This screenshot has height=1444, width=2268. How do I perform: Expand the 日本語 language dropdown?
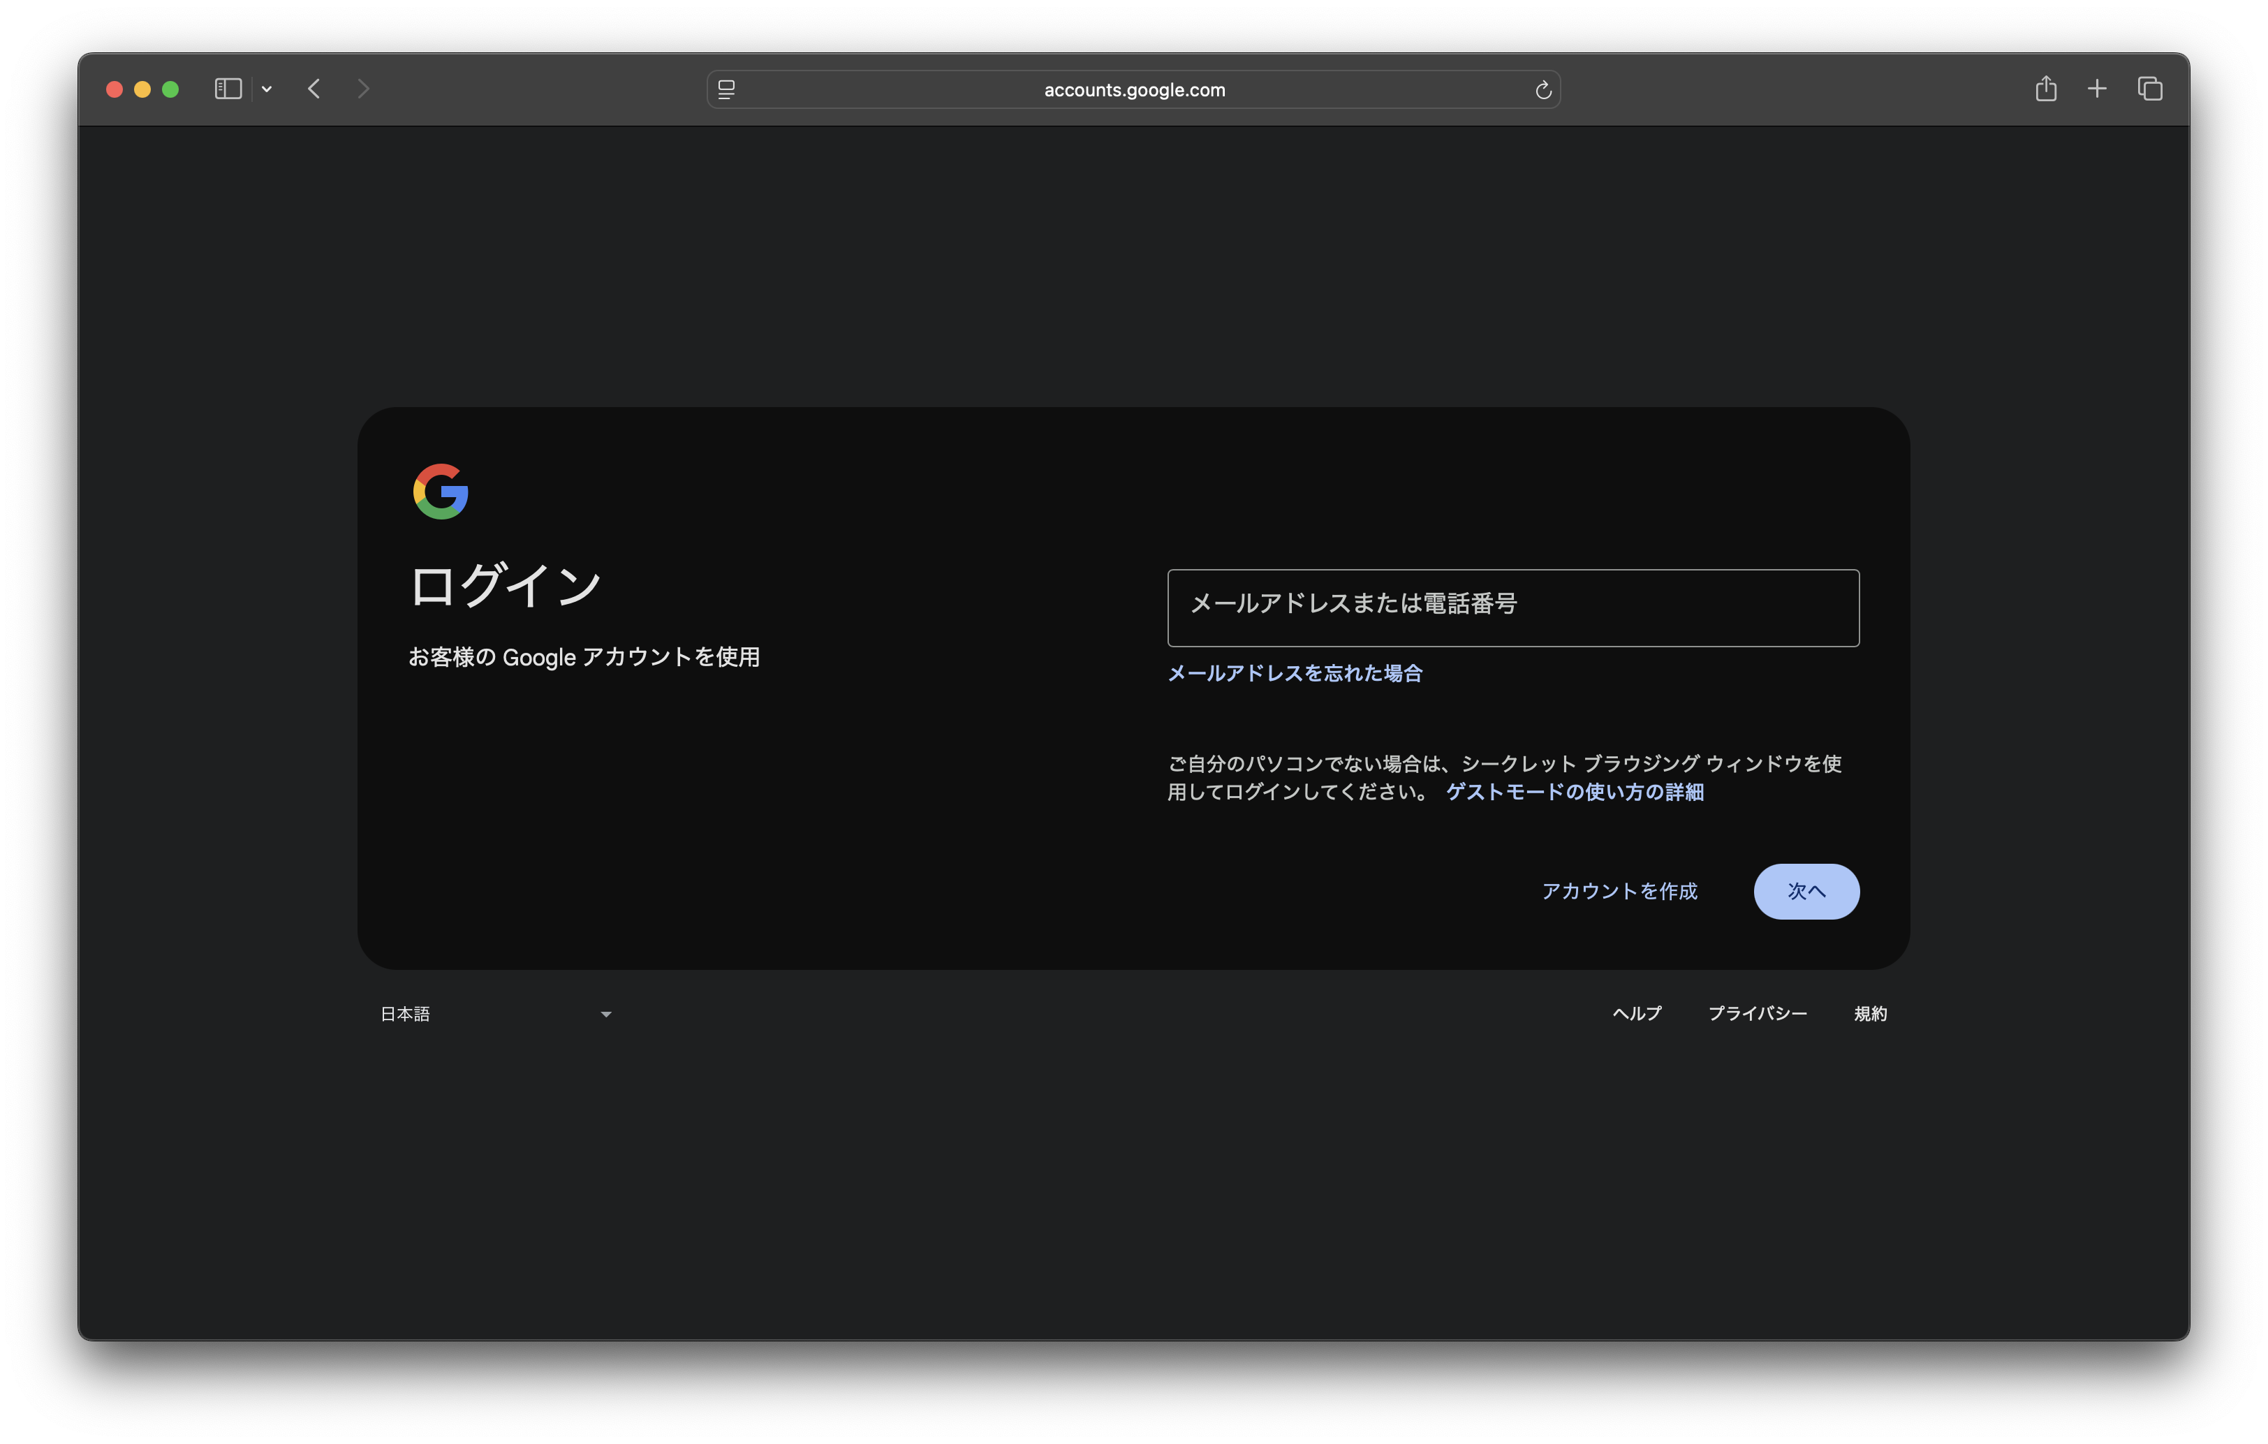click(496, 1014)
